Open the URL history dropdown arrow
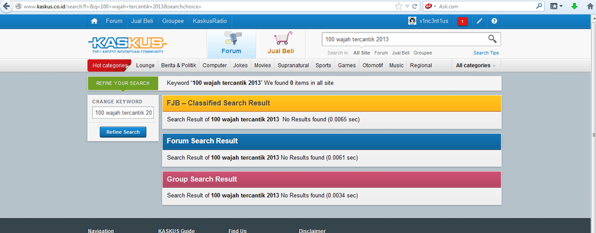The image size is (596, 233). pyautogui.click(x=407, y=6)
